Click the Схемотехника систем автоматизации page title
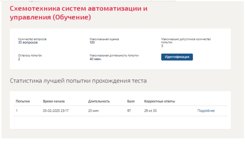Viewport: 245px width, 157px height. click(x=79, y=13)
